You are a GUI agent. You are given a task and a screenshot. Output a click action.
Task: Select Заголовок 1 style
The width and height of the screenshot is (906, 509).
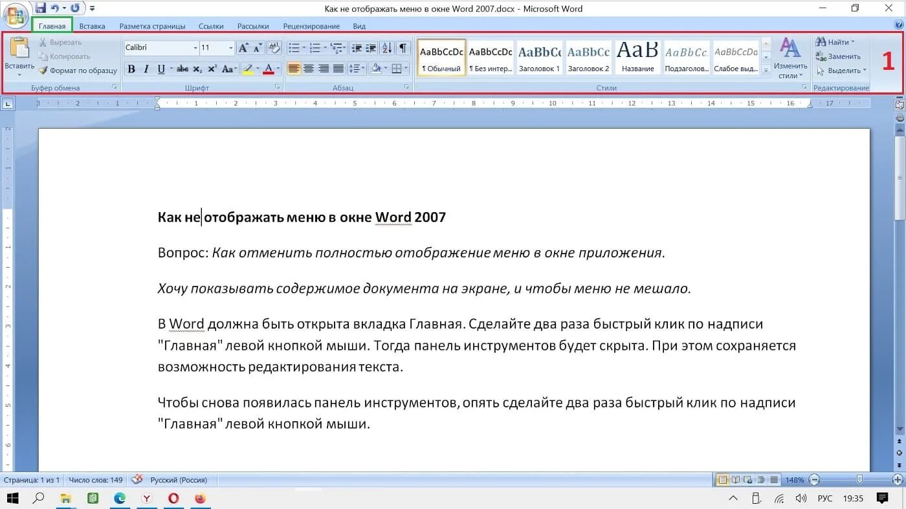(539, 58)
